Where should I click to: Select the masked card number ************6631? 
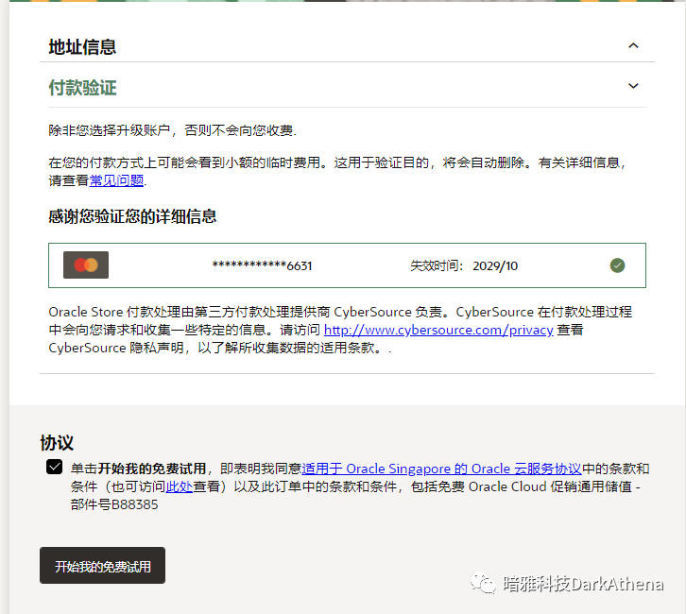click(x=262, y=265)
